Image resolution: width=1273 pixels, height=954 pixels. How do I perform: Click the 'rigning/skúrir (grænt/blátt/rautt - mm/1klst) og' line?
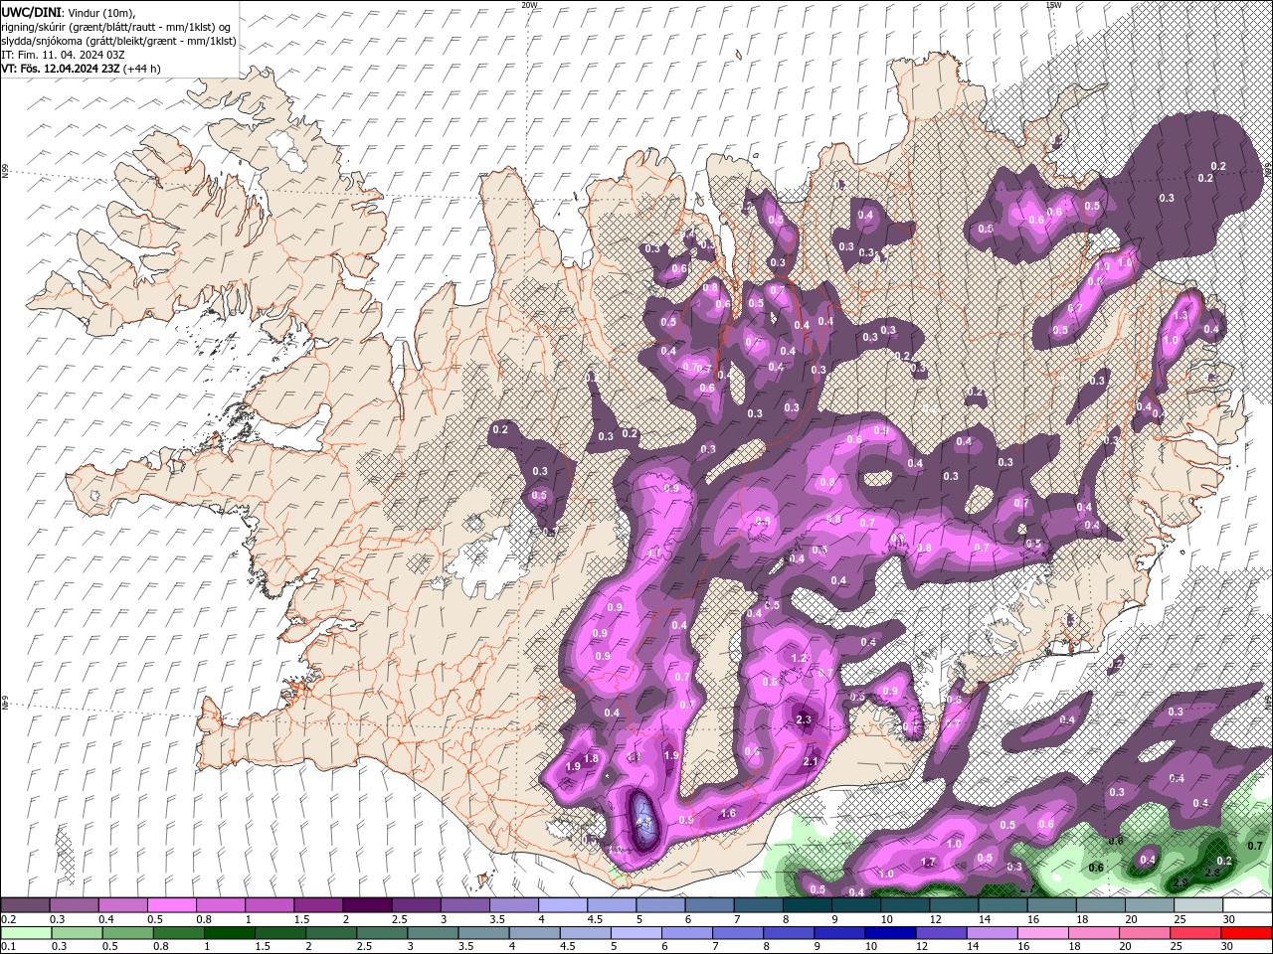116,27
